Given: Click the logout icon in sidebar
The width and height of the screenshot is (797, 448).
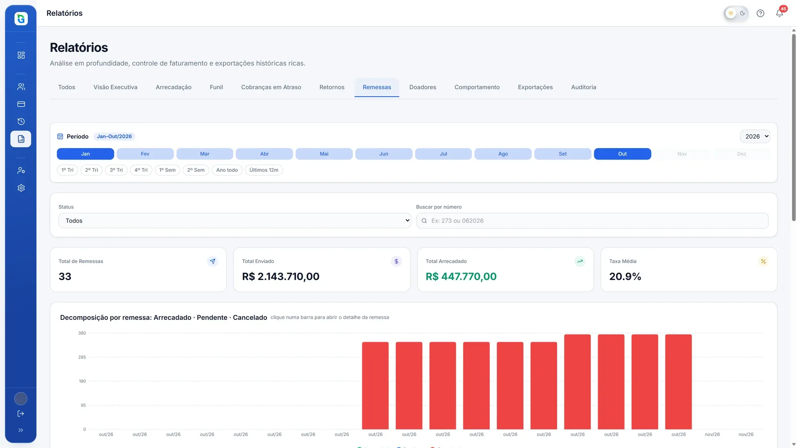Looking at the screenshot, I should pos(21,414).
